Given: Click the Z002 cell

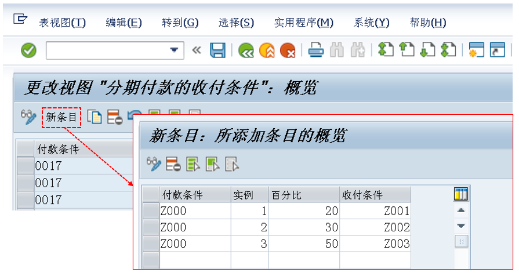Looking at the screenshot, I should point(375,227).
